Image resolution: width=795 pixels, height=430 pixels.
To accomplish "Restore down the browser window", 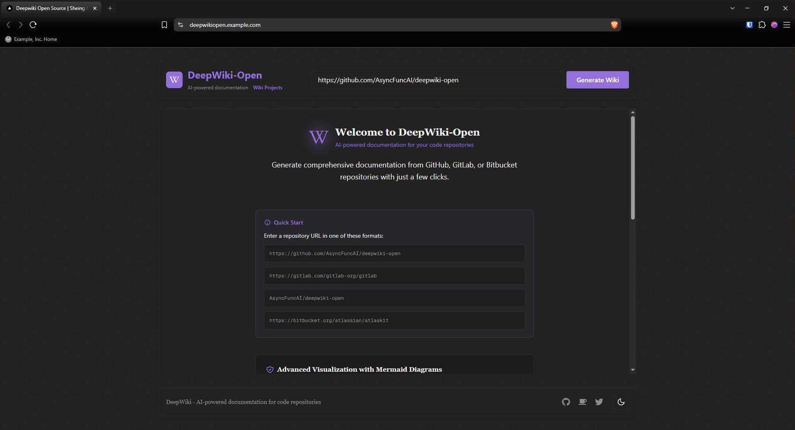I will point(766,8).
